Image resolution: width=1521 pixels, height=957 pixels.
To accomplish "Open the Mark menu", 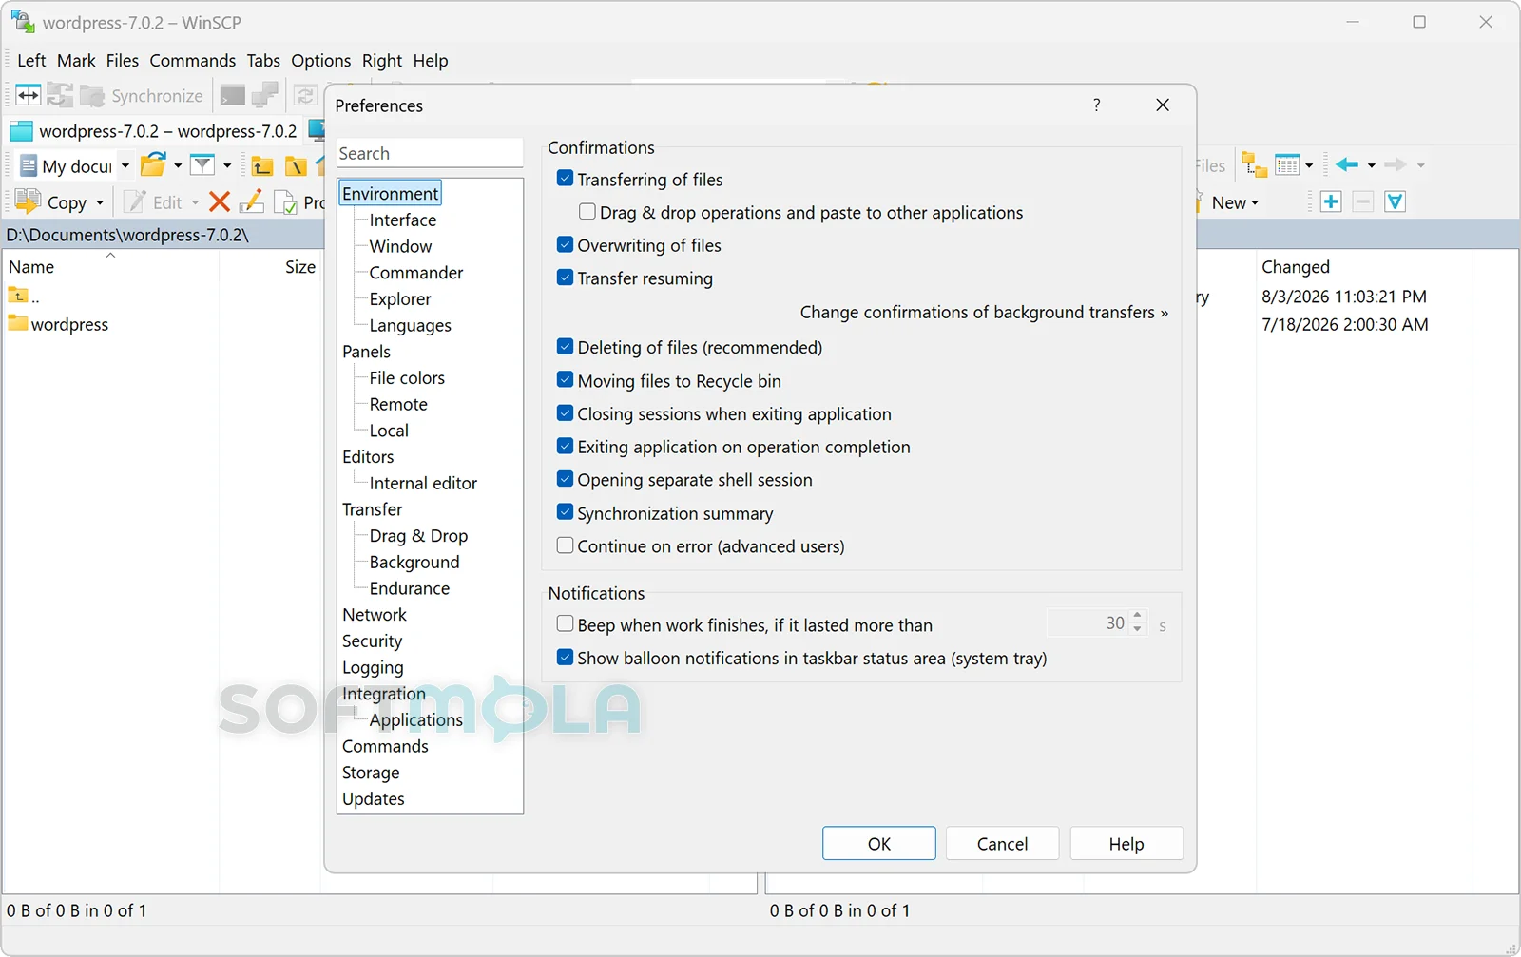I will [76, 60].
